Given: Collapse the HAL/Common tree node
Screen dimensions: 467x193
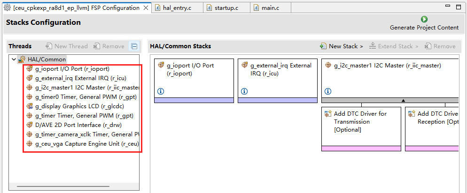Looking at the screenshot, I should point(14,59).
